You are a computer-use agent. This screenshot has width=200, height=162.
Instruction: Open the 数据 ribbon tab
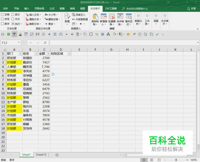click(x=62, y=9)
